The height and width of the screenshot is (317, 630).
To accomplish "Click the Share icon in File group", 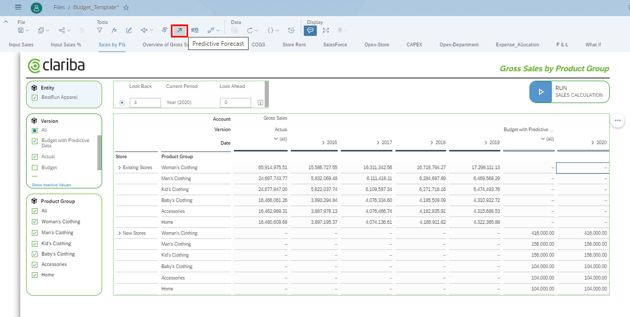I will point(62,31).
